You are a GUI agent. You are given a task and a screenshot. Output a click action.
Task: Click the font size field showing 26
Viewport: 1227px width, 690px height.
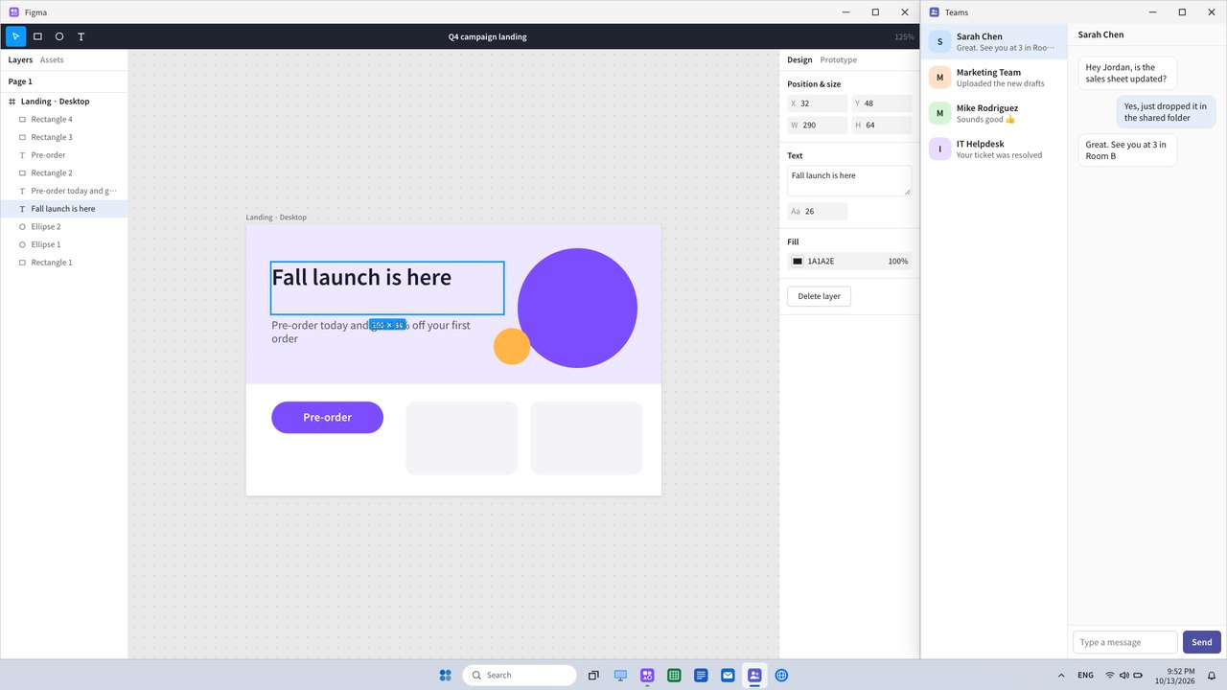click(818, 211)
